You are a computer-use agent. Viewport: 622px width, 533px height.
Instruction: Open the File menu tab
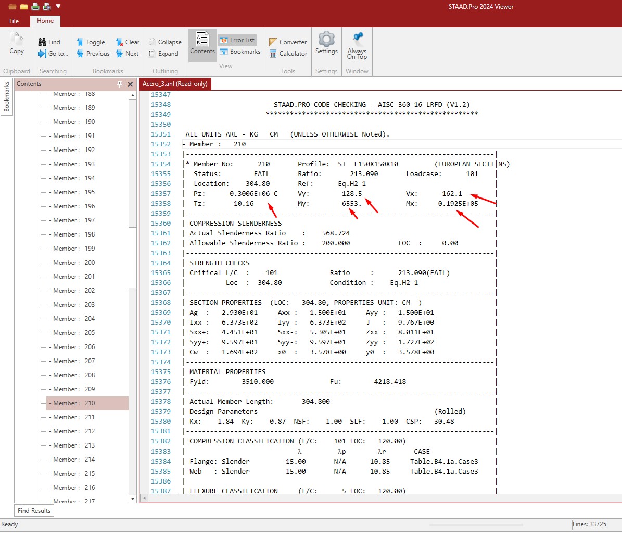pyautogui.click(x=14, y=21)
